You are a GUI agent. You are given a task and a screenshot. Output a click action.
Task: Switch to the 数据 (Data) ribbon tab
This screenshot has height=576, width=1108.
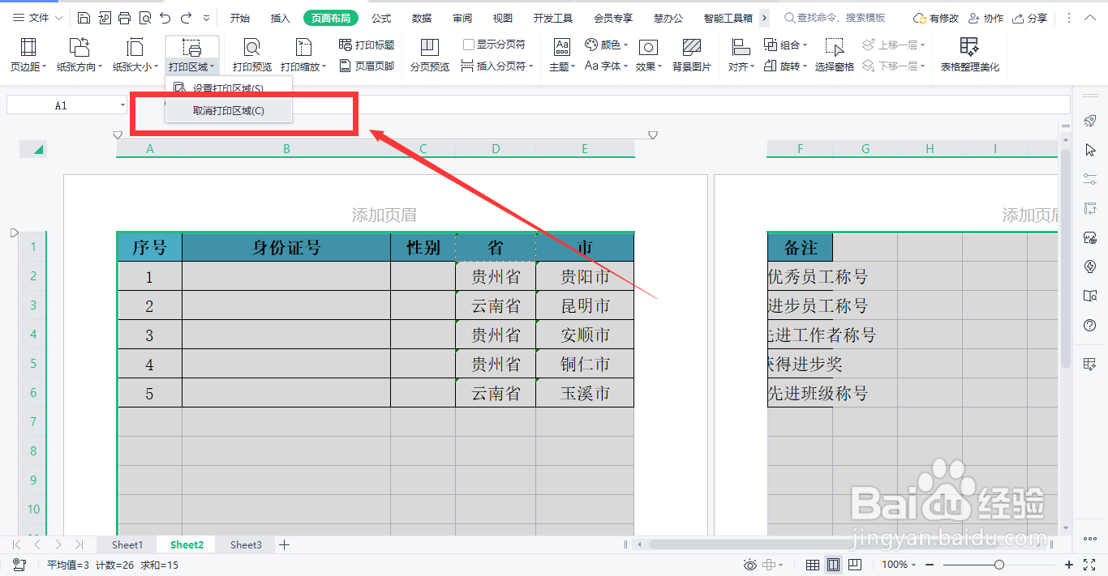pyautogui.click(x=421, y=17)
